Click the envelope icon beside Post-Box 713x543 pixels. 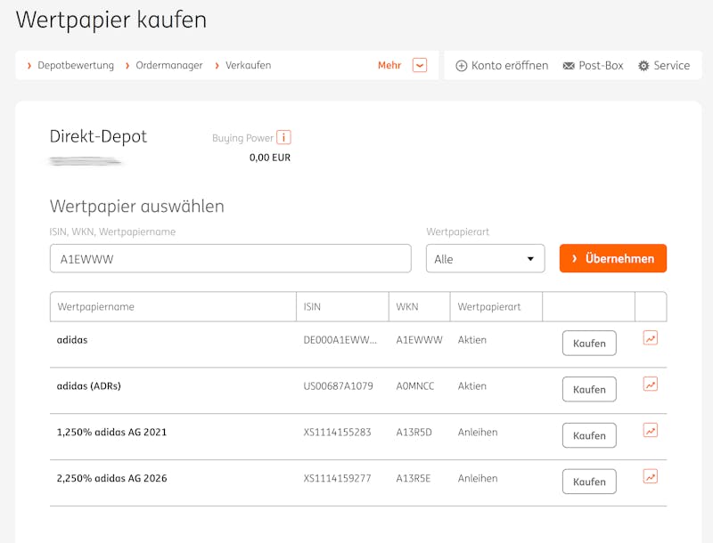[569, 66]
